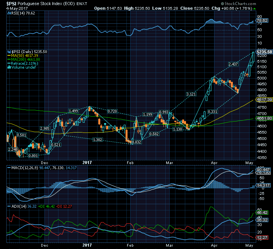
Task: Click the 78.62 RSI value tag
Action: (x=261, y=20)
